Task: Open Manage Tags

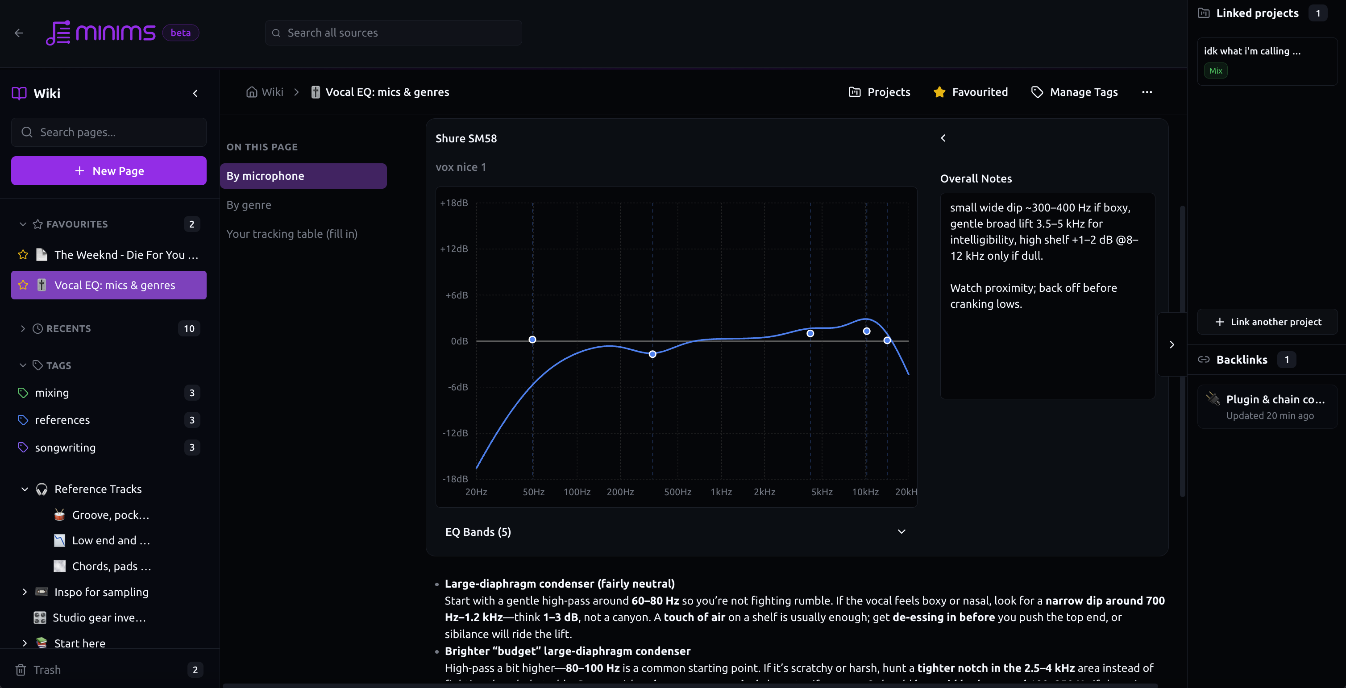Action: [1074, 92]
